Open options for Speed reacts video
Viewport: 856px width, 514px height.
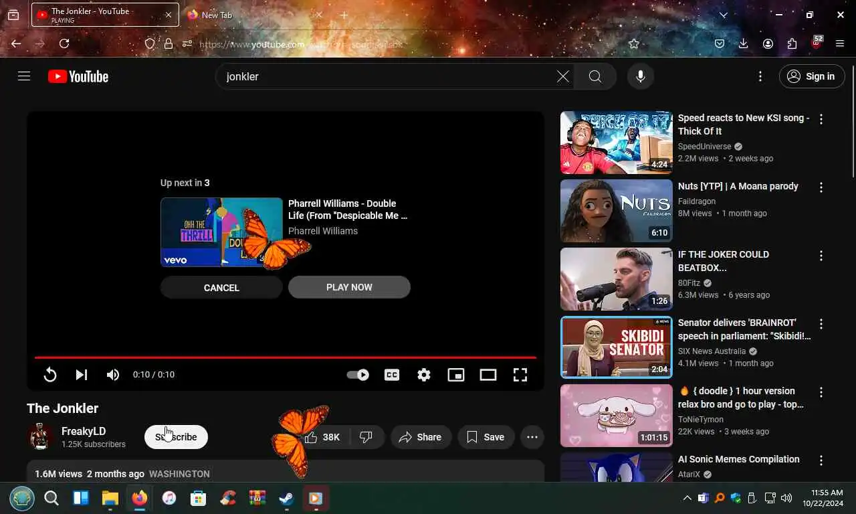tap(821, 119)
